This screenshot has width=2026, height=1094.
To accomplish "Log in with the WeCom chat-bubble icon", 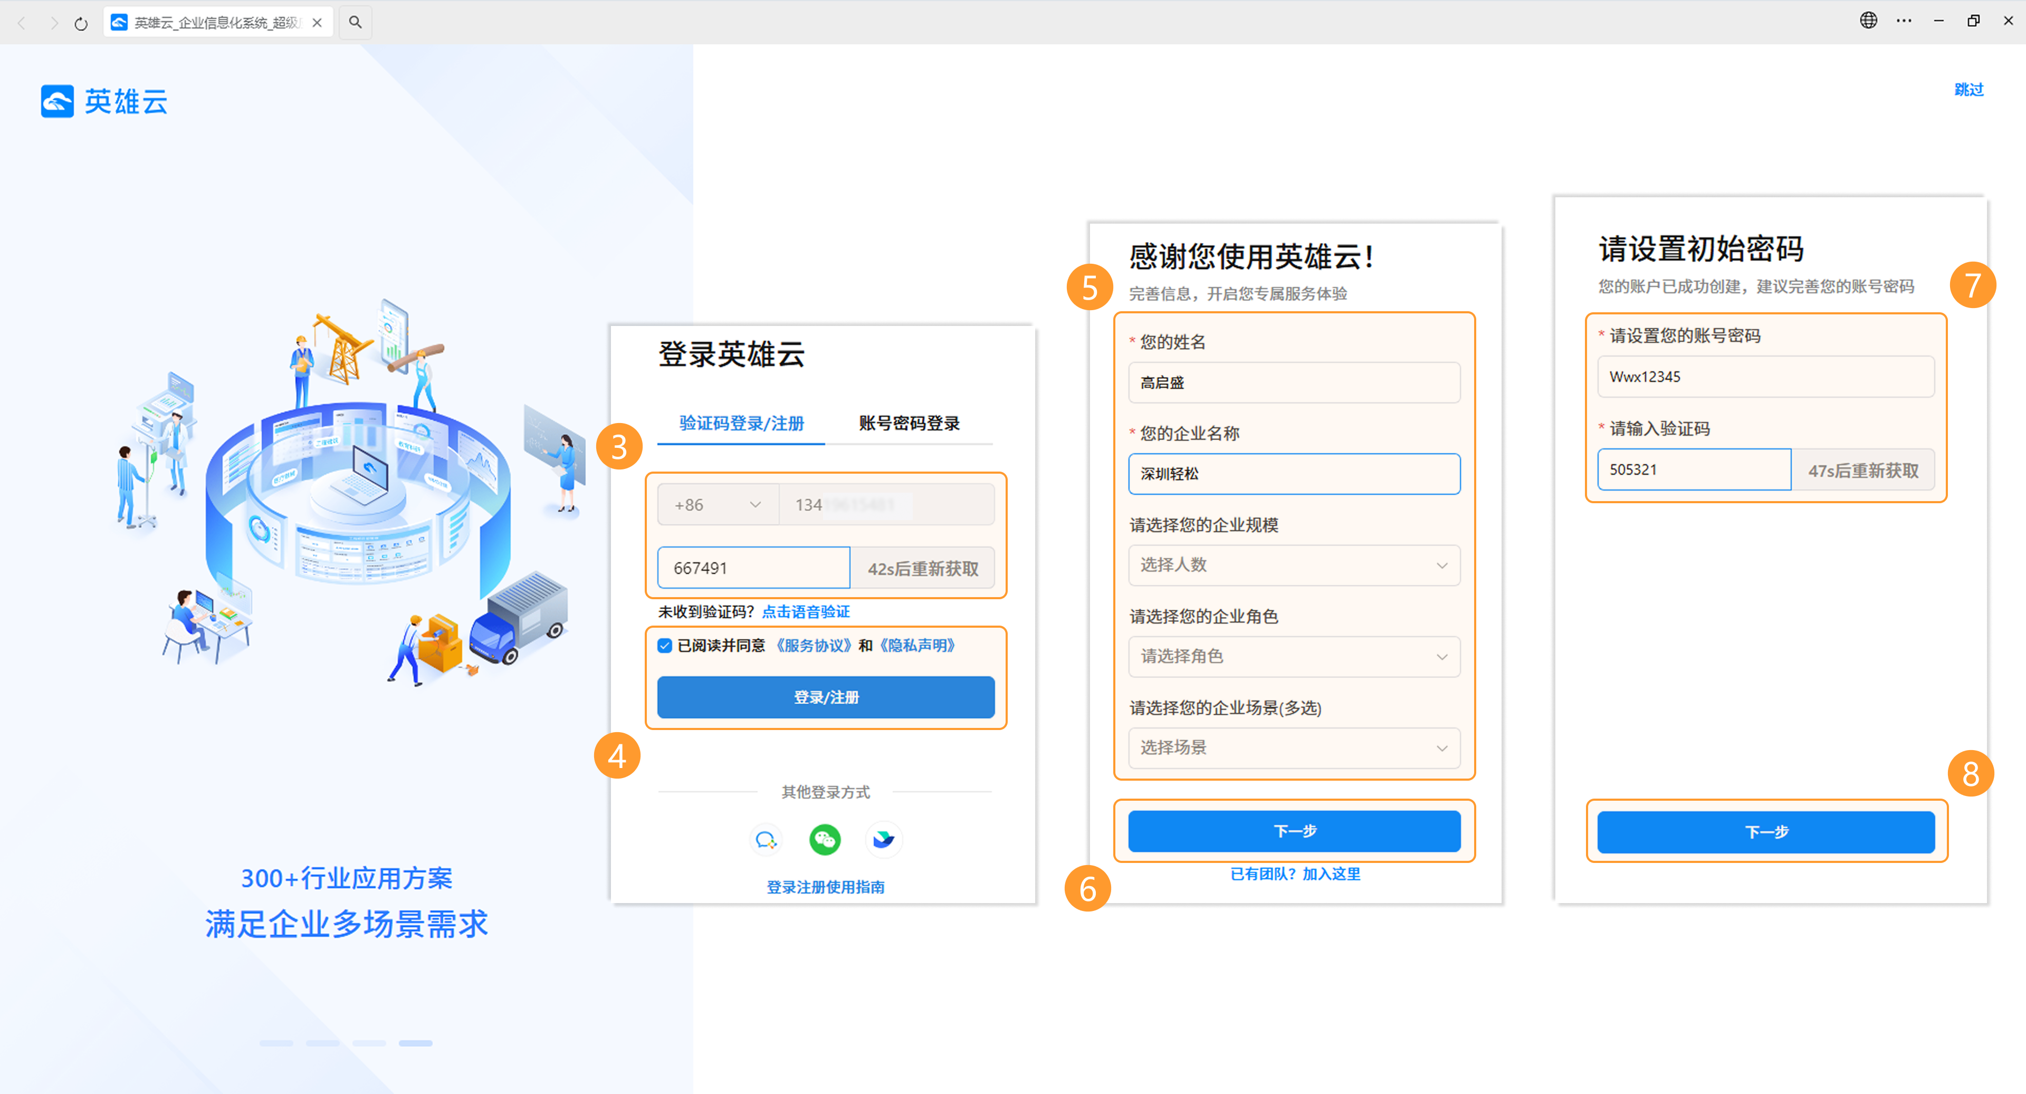I will [766, 840].
